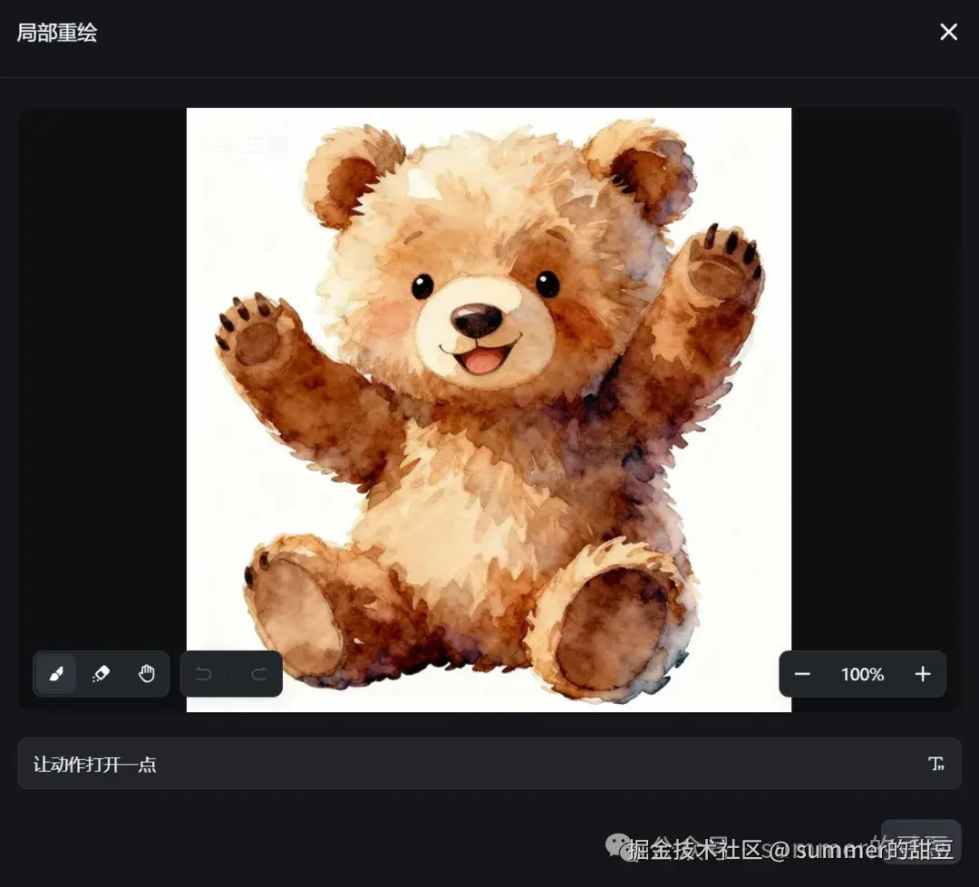Screen dimensions: 979x887
Task: Click the 局部重绘 title label
Action: [56, 32]
